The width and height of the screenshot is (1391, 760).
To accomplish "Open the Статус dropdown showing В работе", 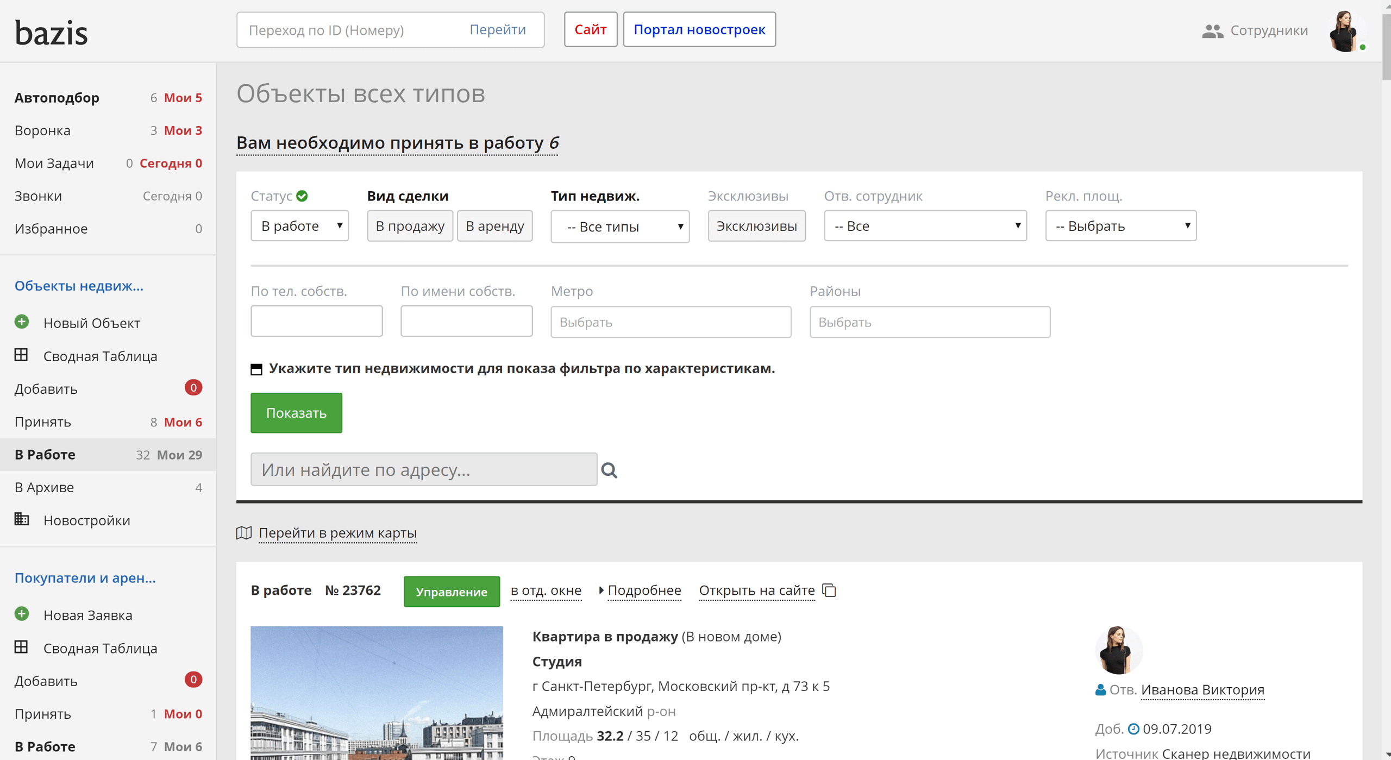I will (299, 226).
